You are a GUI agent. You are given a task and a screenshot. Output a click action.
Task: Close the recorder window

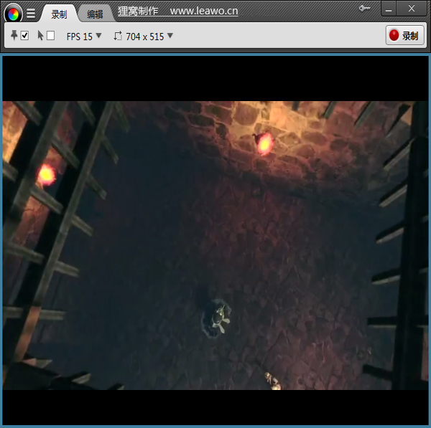click(x=412, y=9)
